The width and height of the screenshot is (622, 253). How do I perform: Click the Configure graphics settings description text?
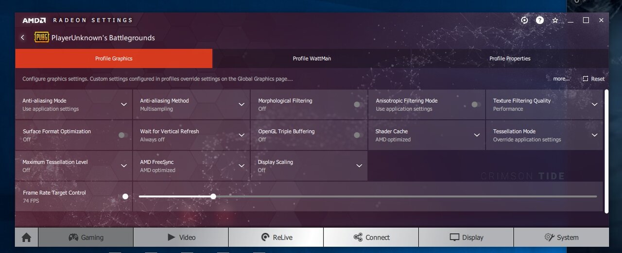[x=157, y=79]
